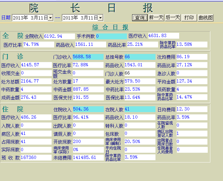Screen dimensions: 223x181
Task: Click 医保比率 value 13.64%
Action: (x=140, y=97)
